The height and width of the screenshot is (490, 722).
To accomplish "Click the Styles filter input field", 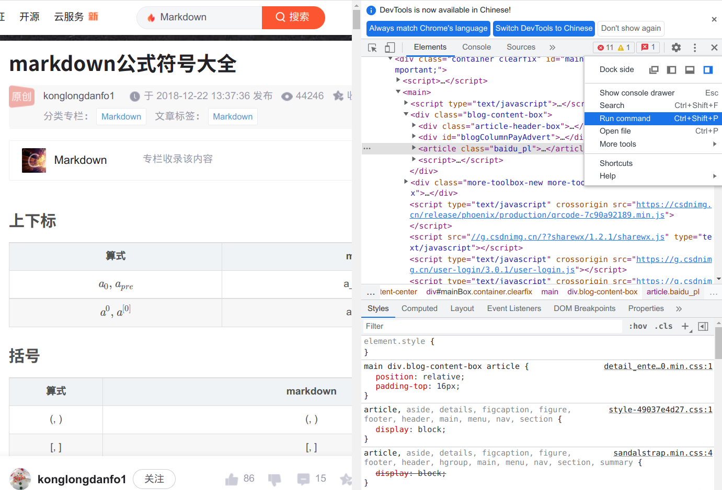I will pos(492,326).
